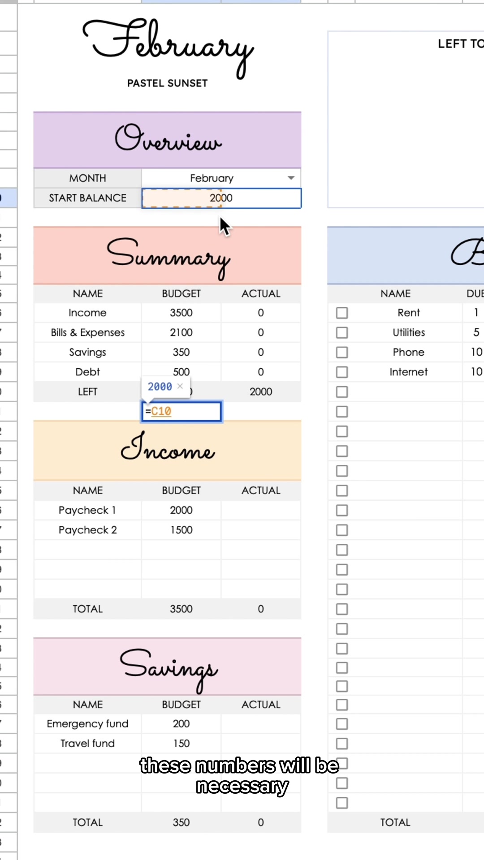
Task: Click BUDGET column header in Income table
Action: (x=181, y=490)
